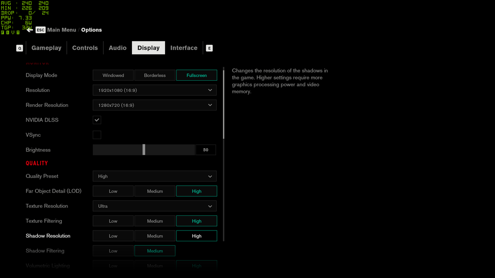Click the Far Object Detail (LOD) label
The height and width of the screenshot is (278, 495).
[x=53, y=191]
